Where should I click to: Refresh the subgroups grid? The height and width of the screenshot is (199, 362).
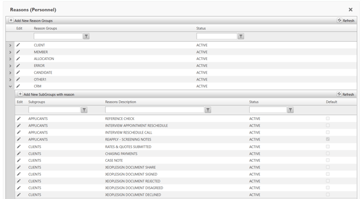tap(346, 94)
